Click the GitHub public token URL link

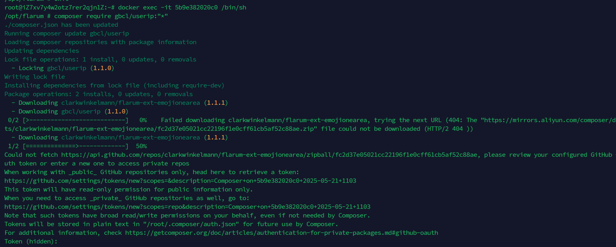[180, 181]
